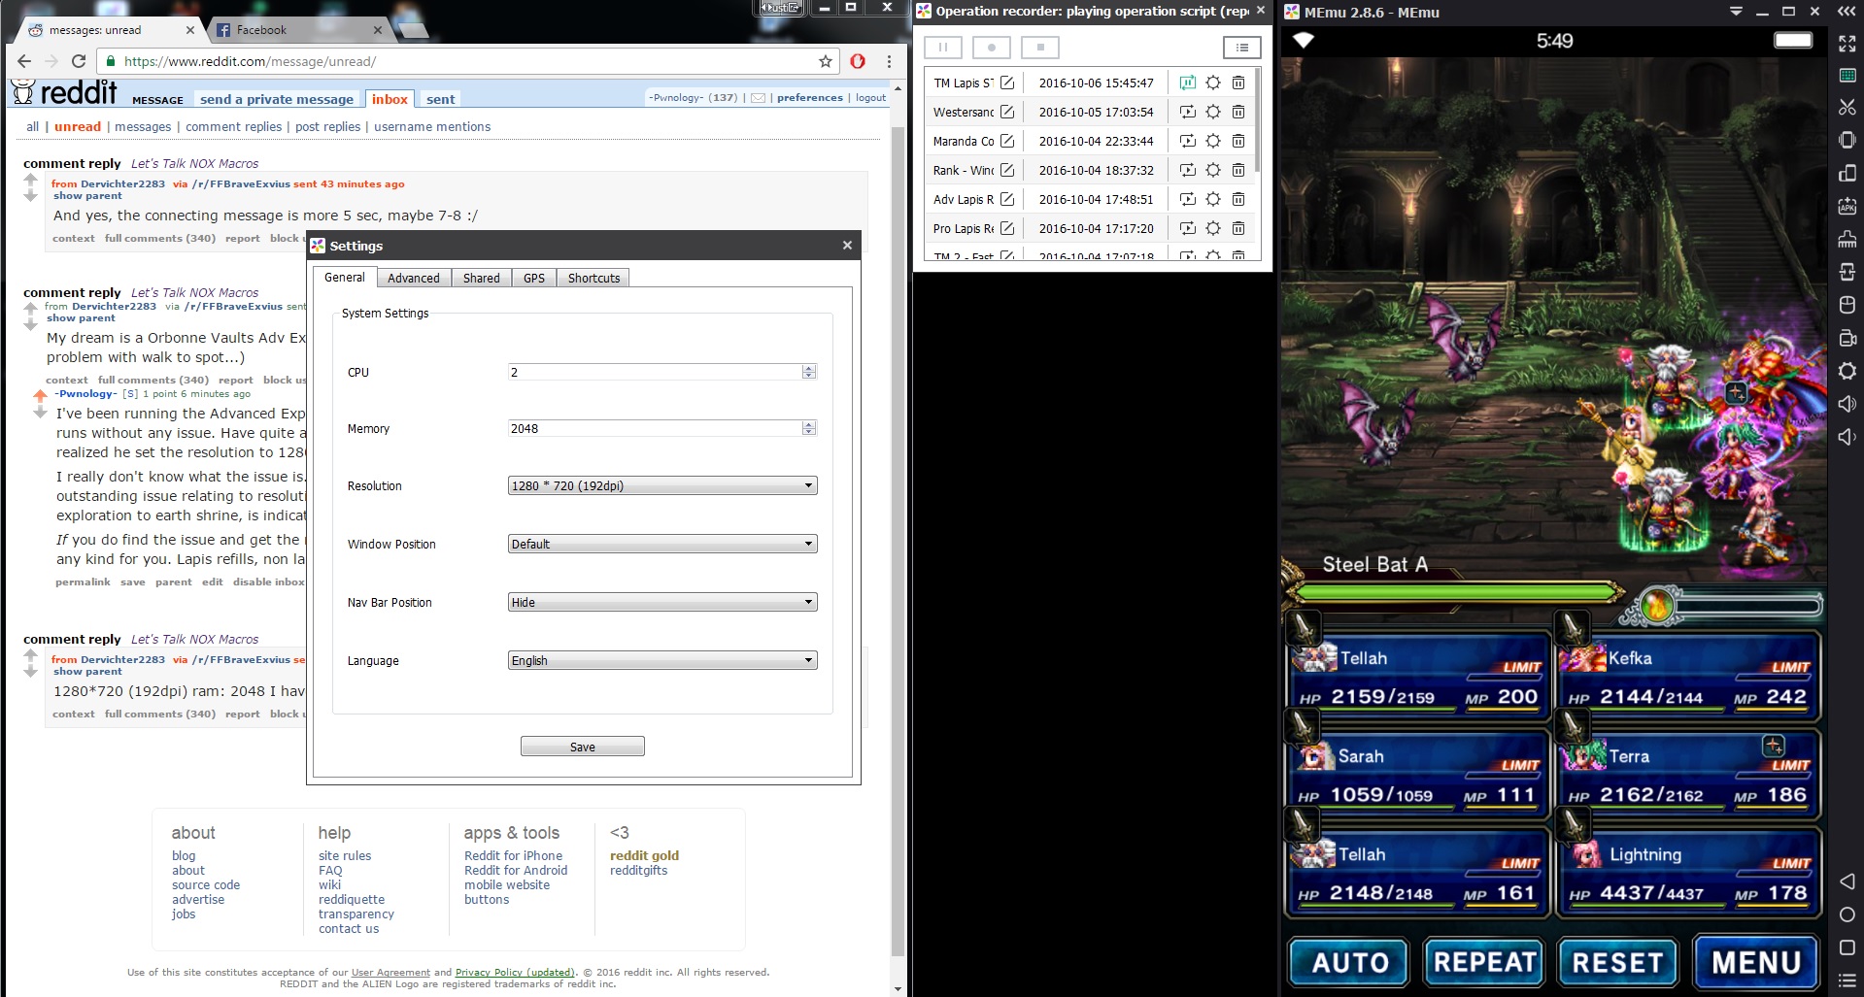Open the Window Position dropdown
The image size is (1864, 997).
point(662,544)
